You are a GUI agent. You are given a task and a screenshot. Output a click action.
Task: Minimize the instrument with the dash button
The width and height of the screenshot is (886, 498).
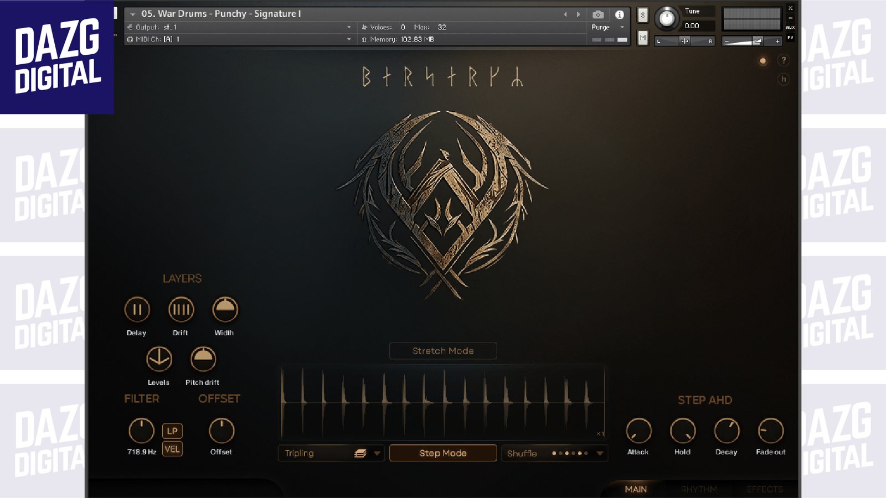tap(790, 18)
